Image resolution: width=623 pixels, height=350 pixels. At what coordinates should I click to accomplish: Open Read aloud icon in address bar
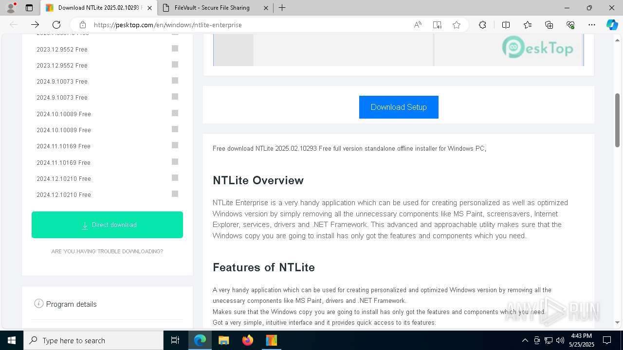tap(418, 25)
